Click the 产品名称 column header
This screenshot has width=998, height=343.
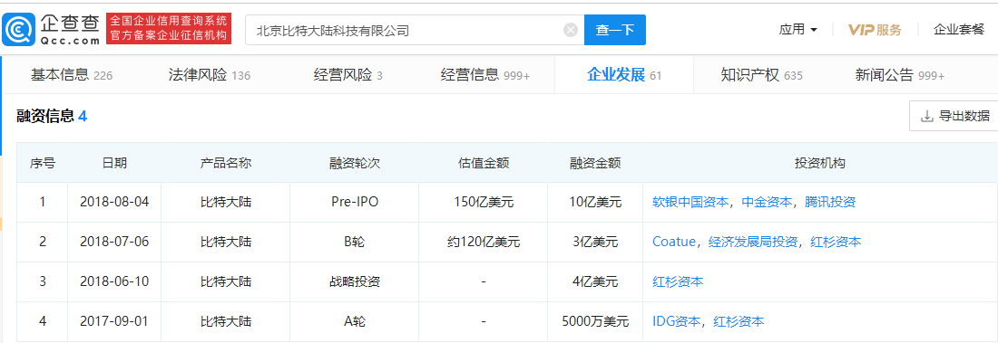(x=226, y=163)
